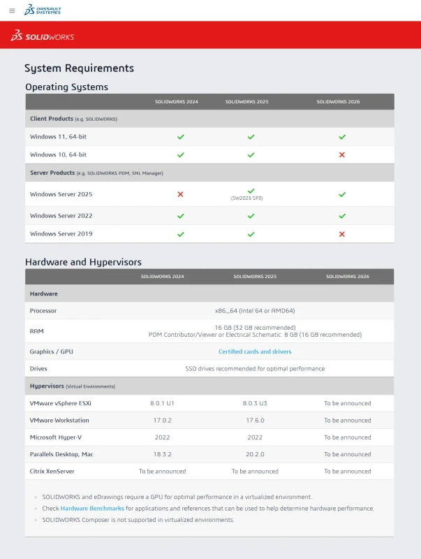Click the Windows Server 2025 red X under 2024
Screen dimensions: 421x559
tap(180, 194)
